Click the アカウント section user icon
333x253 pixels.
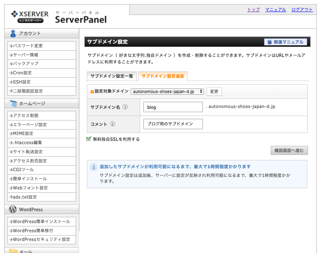click(x=13, y=34)
